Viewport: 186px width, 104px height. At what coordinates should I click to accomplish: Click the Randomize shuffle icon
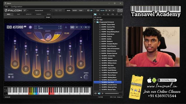[x=9, y=77]
